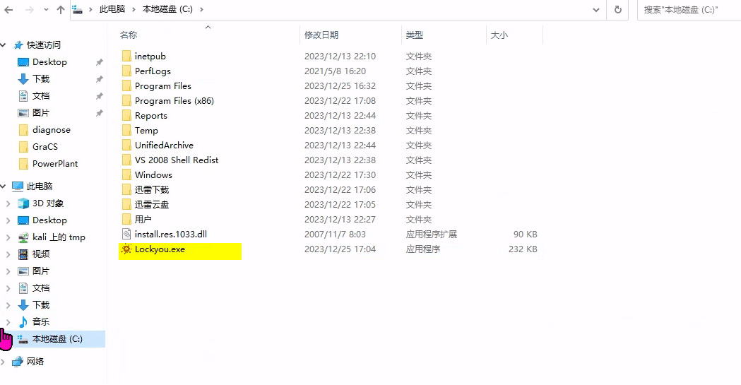Select 本地磁盘 (C:) in navigation pane
The height and width of the screenshot is (385, 741).
pos(57,339)
